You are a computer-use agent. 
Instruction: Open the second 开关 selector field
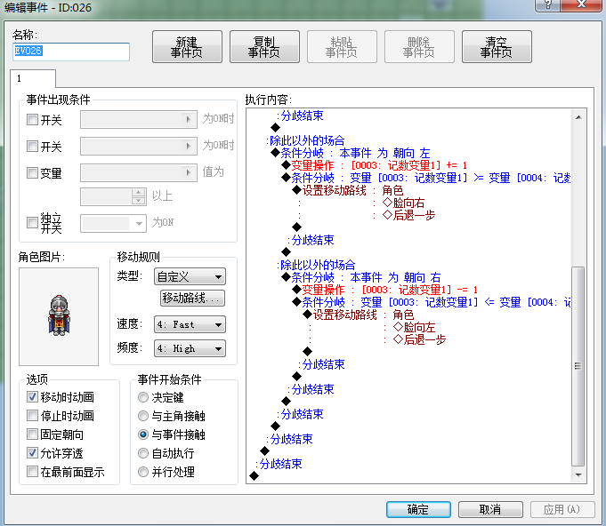click(x=139, y=147)
